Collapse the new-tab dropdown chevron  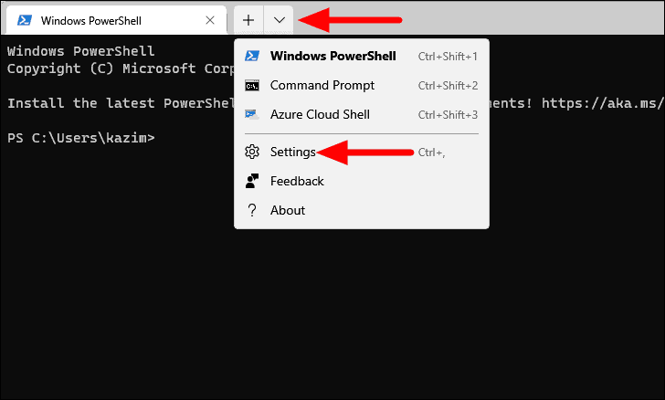[x=280, y=20]
